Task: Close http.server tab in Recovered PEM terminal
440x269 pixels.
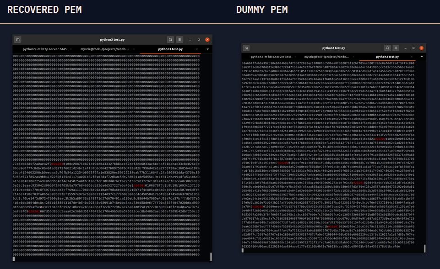Action: (x=71, y=49)
